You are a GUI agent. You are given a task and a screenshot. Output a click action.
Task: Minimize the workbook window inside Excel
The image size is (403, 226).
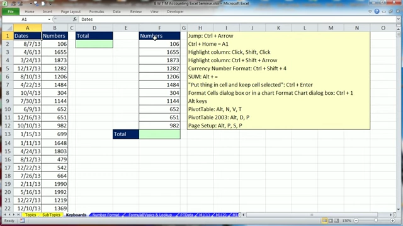[384, 11]
